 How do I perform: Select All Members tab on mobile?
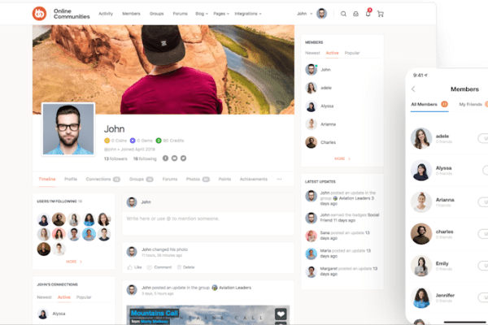(x=429, y=104)
